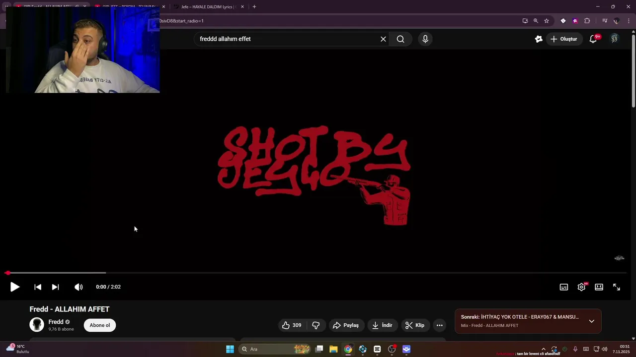Dislike the video
636x357 pixels.
click(x=316, y=325)
